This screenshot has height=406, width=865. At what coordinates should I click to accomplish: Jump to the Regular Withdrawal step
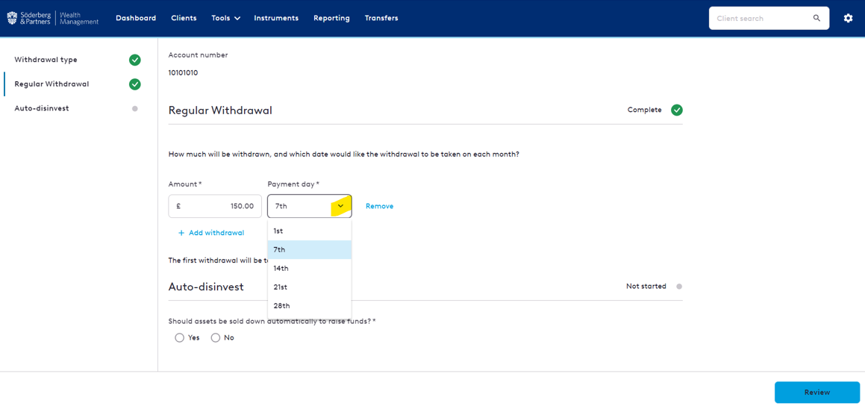click(51, 84)
